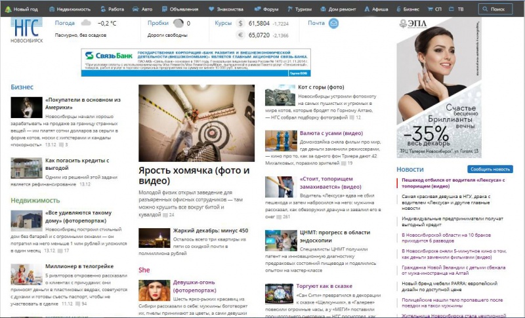The image size is (525, 318).
Task: Click the large hamster rage article photo
Action: [194, 123]
